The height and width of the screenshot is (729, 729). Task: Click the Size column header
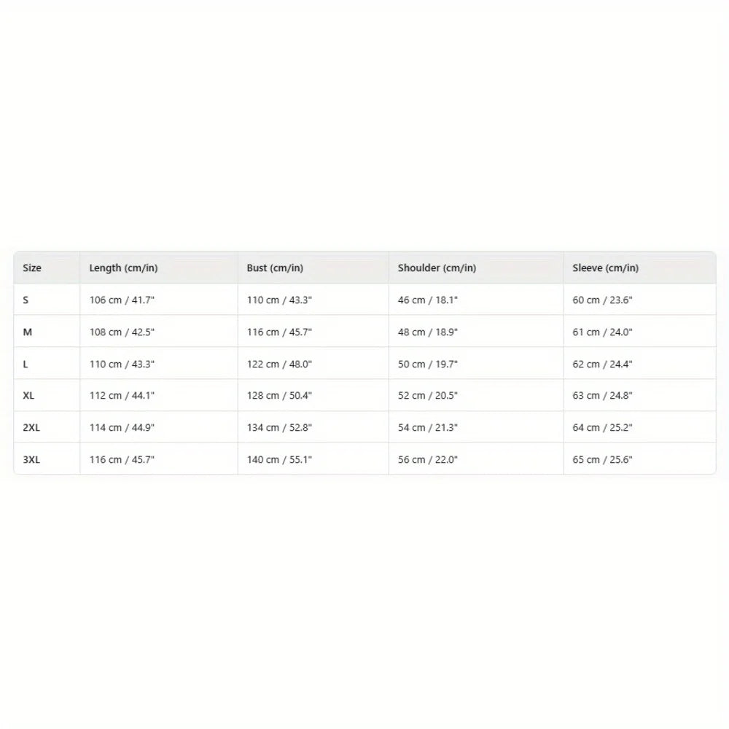pos(32,268)
